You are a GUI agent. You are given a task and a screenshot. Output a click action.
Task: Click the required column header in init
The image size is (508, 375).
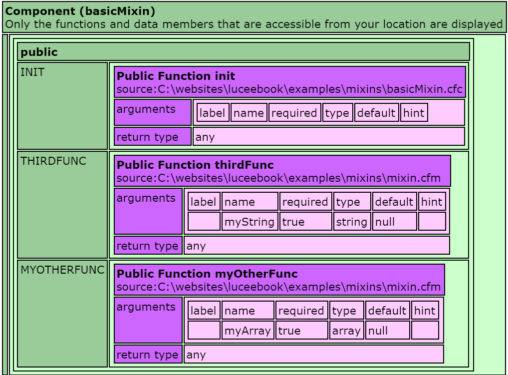click(295, 113)
